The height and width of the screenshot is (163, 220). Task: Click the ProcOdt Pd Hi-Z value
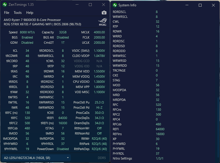click(x=99, y=108)
